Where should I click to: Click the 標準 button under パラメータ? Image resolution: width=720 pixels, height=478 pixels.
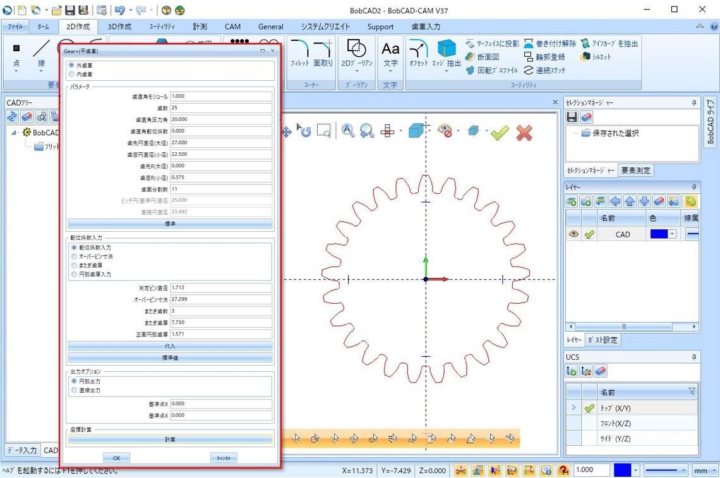point(170,224)
